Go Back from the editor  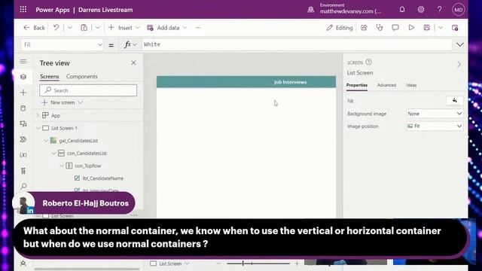tap(34, 28)
